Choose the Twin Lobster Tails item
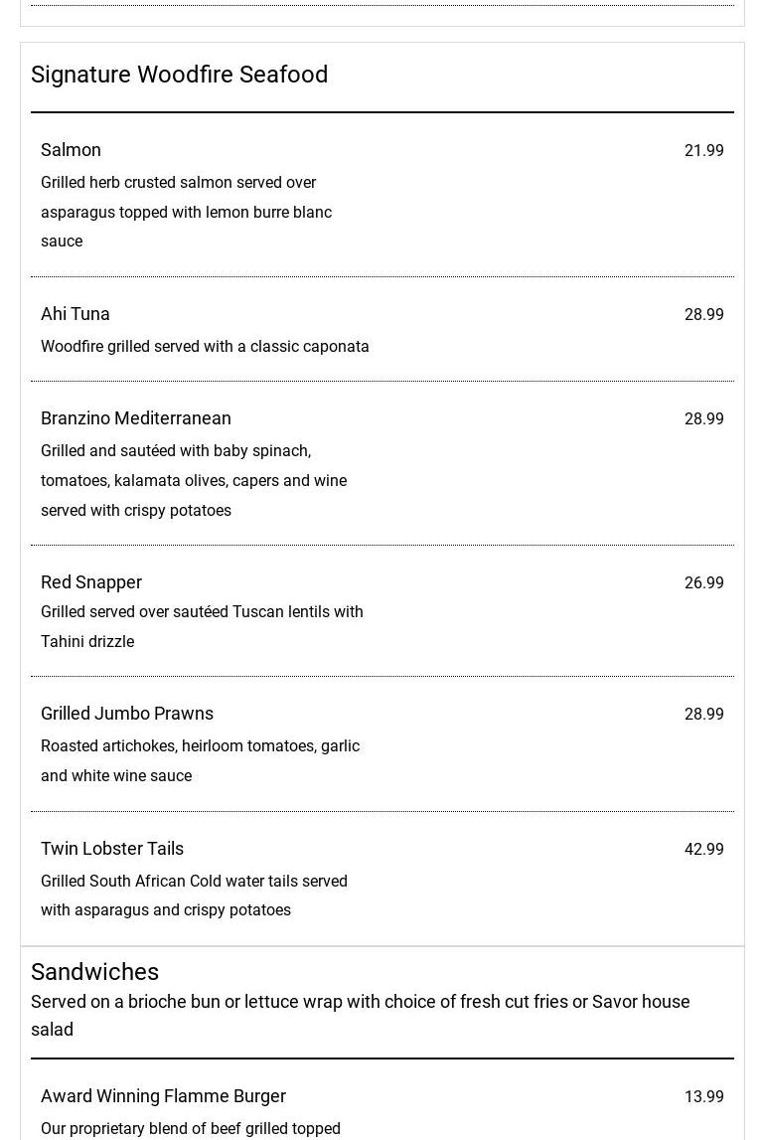This screenshot has height=1140, width=765. 112,849
